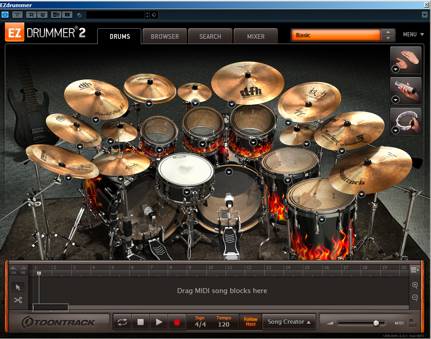
Task: Open the shaker instrument dropdown arrow
Action: (x=396, y=100)
